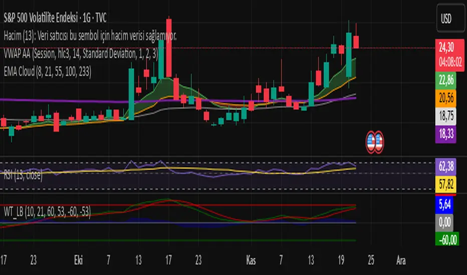Select the Hacim (13) indicator legend
Image resolution: width=467 pixels, height=275 pixels.
(x=90, y=36)
